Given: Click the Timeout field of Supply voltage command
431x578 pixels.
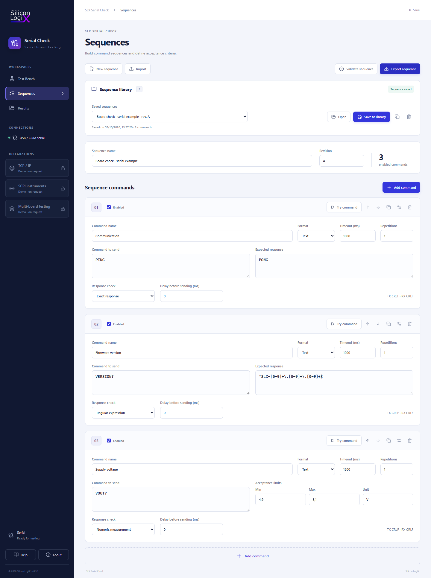Looking at the screenshot, I should click(x=358, y=469).
